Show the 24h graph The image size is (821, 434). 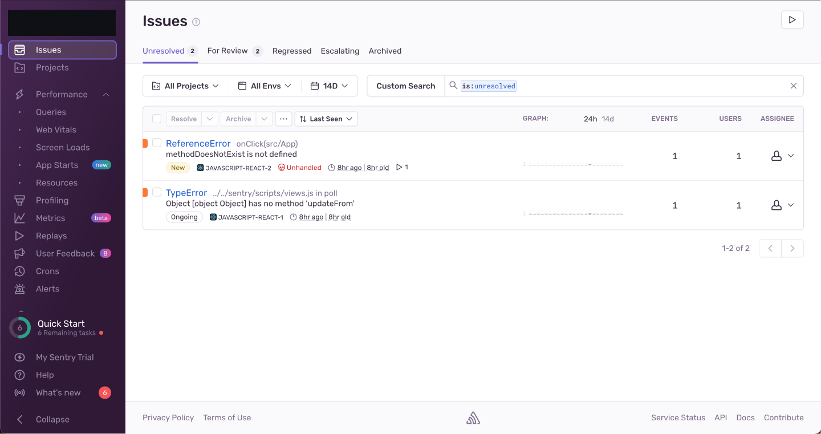coord(590,119)
